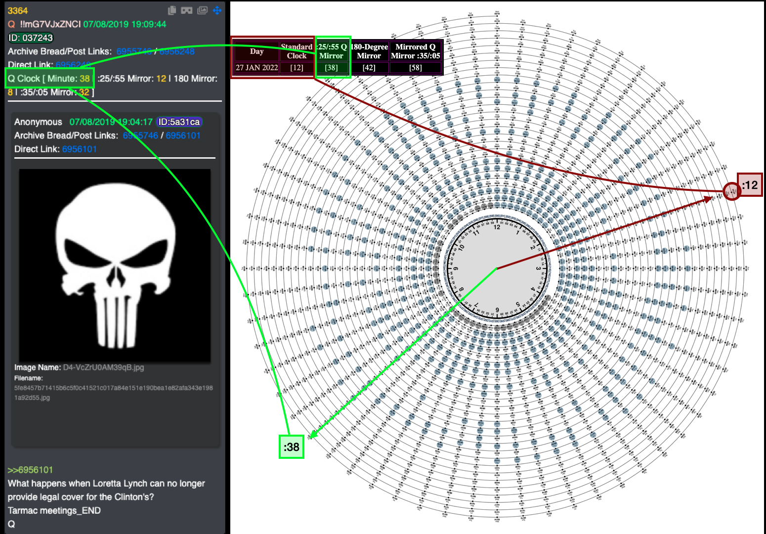Click ':25/:55 Mirror: 12' value
766x534 pixels.
pos(132,79)
